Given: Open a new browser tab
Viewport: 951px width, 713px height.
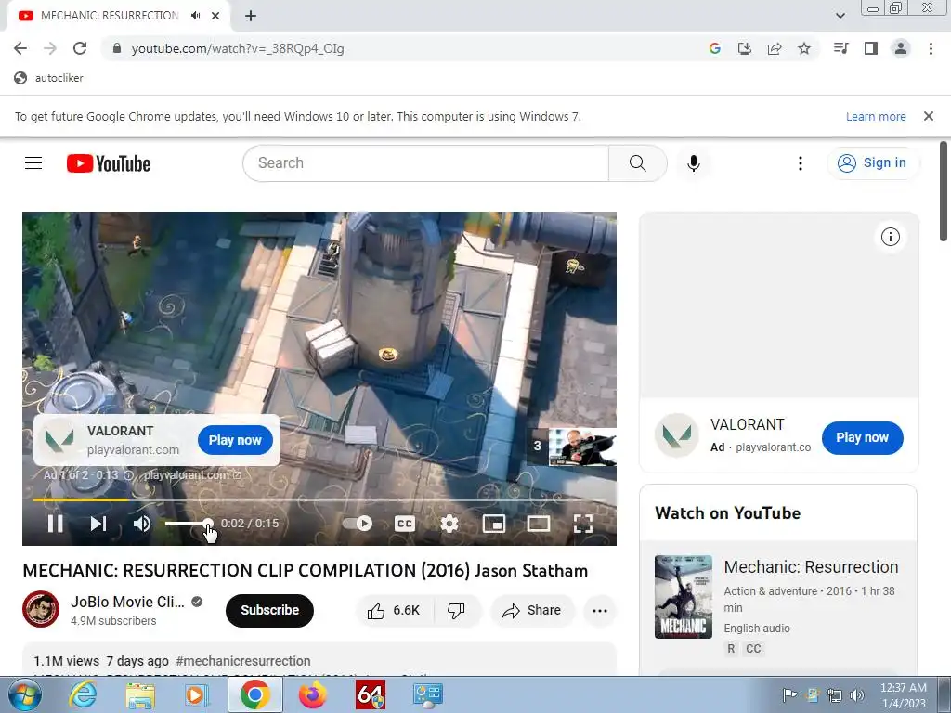Looking at the screenshot, I should [251, 16].
